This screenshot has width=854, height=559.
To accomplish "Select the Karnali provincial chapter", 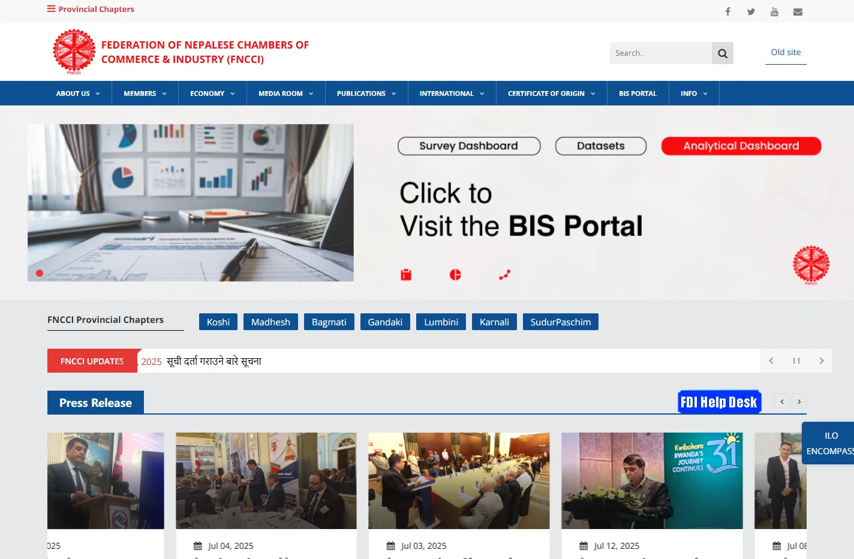I will pos(494,322).
